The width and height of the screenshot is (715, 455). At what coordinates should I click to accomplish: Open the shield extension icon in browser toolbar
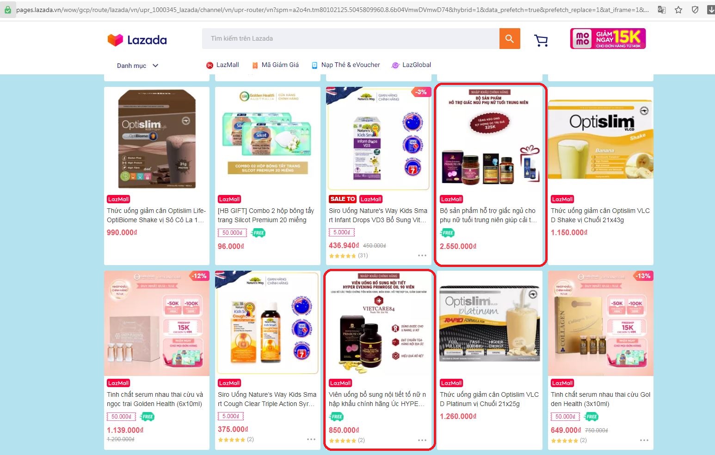click(695, 10)
